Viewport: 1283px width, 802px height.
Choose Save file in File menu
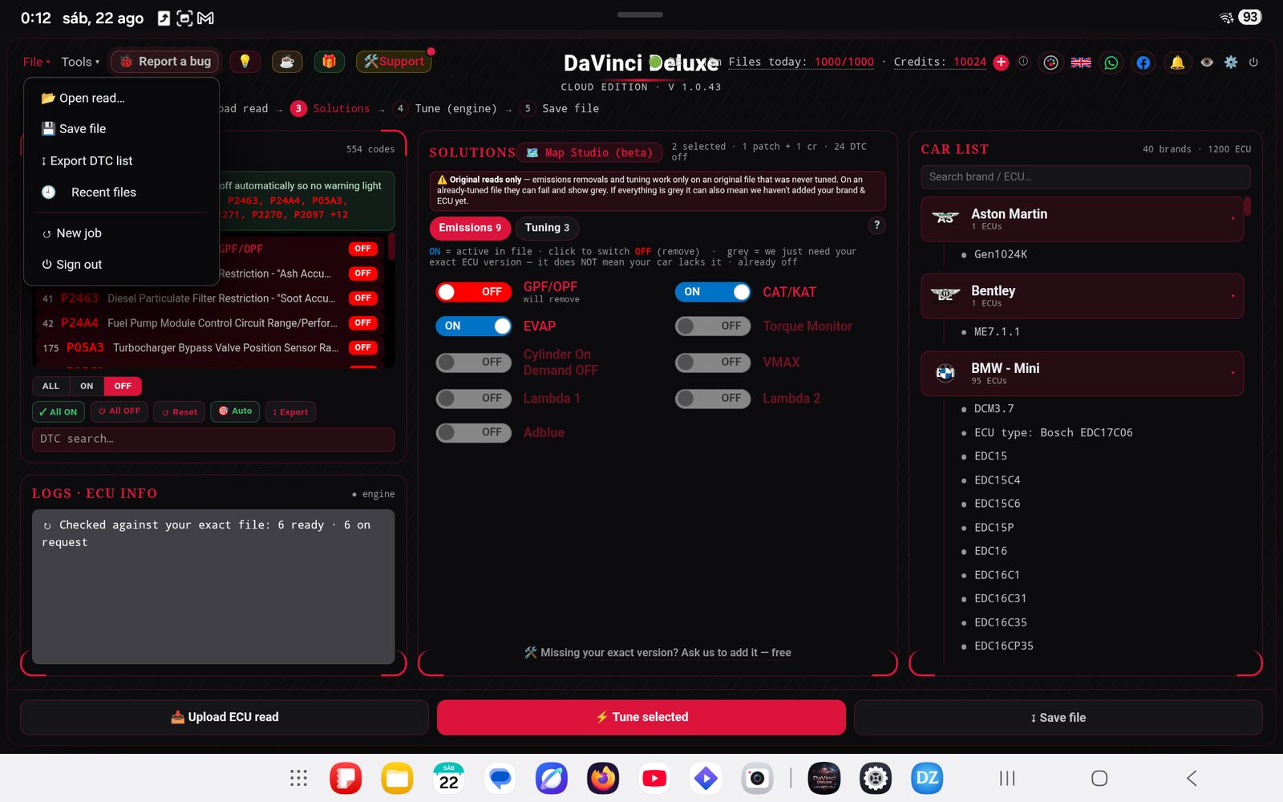tap(121, 129)
